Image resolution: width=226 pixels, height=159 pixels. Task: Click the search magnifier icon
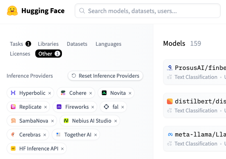[82, 11]
